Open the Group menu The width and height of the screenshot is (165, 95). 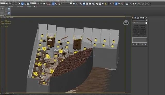(x=5, y=1)
